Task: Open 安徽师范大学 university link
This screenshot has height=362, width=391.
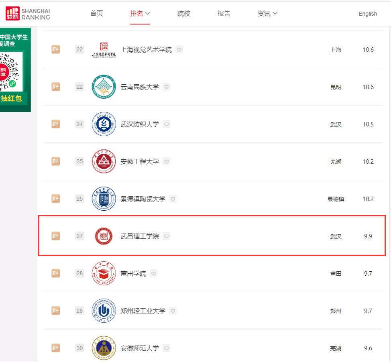Action: pos(140,348)
